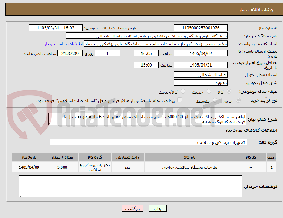The image size is (283, 218).
Task: Click the delivery province field خراسان شمالی
Action: [x=200, y=74]
